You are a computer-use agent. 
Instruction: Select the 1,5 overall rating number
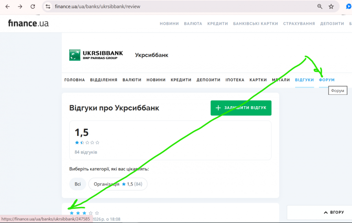tap(82, 132)
